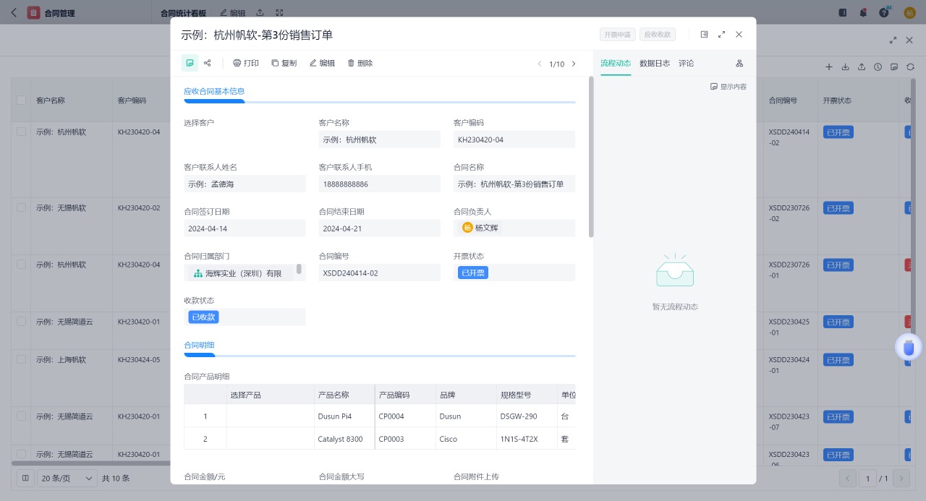This screenshot has width=926, height=501.
Task: Tick the select-all checkbox in table header
Action: coord(21,100)
